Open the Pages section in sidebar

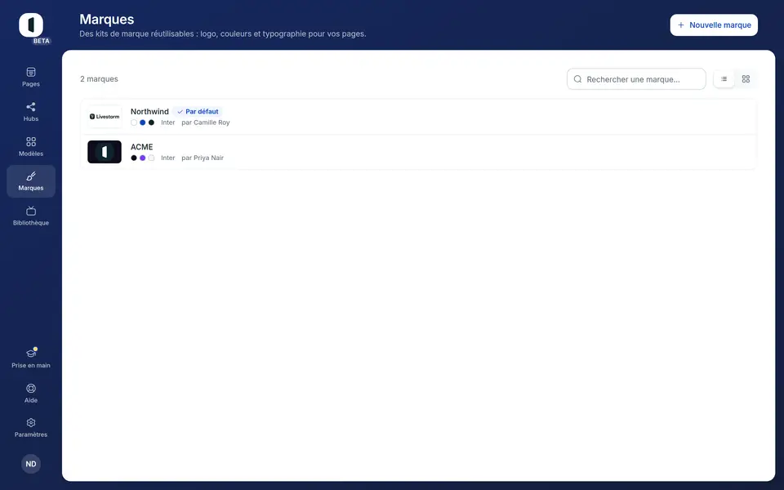tap(31, 77)
